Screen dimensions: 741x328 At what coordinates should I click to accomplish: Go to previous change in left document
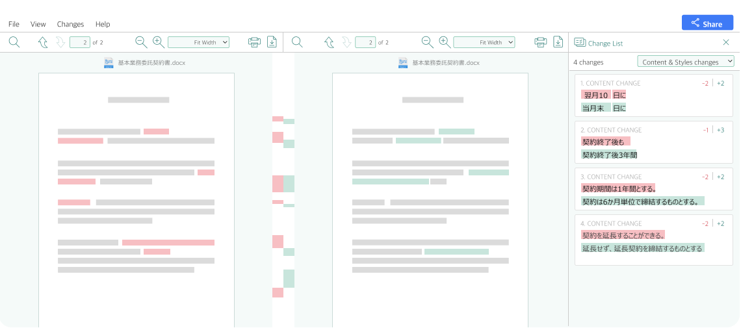tap(43, 42)
